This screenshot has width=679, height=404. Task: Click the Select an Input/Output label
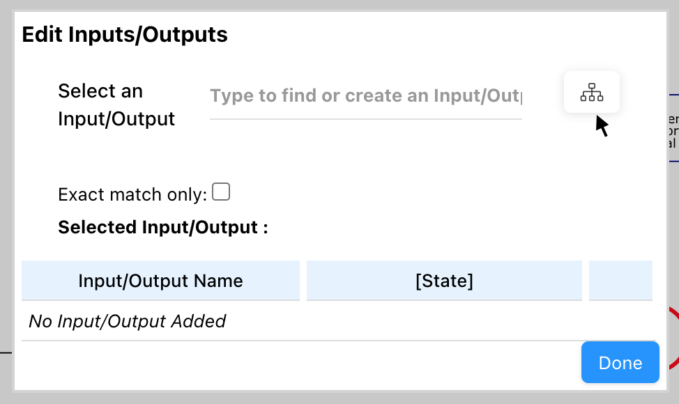(116, 104)
